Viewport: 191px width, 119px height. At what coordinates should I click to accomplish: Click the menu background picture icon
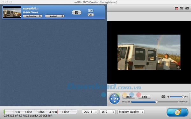(x=187, y=8)
